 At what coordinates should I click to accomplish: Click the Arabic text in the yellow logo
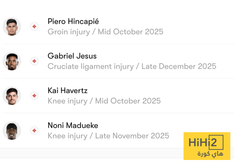210,154
